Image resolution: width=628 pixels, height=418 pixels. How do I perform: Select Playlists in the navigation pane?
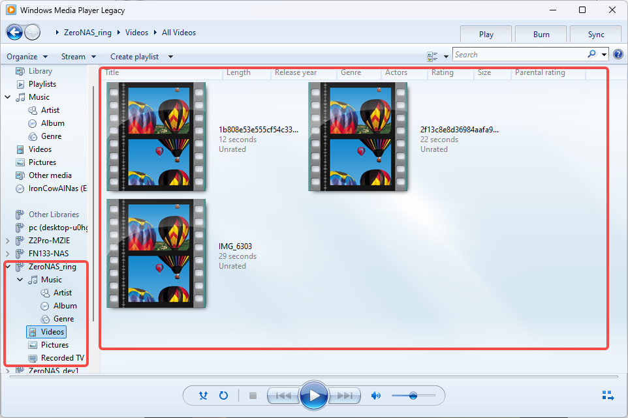[x=42, y=84]
